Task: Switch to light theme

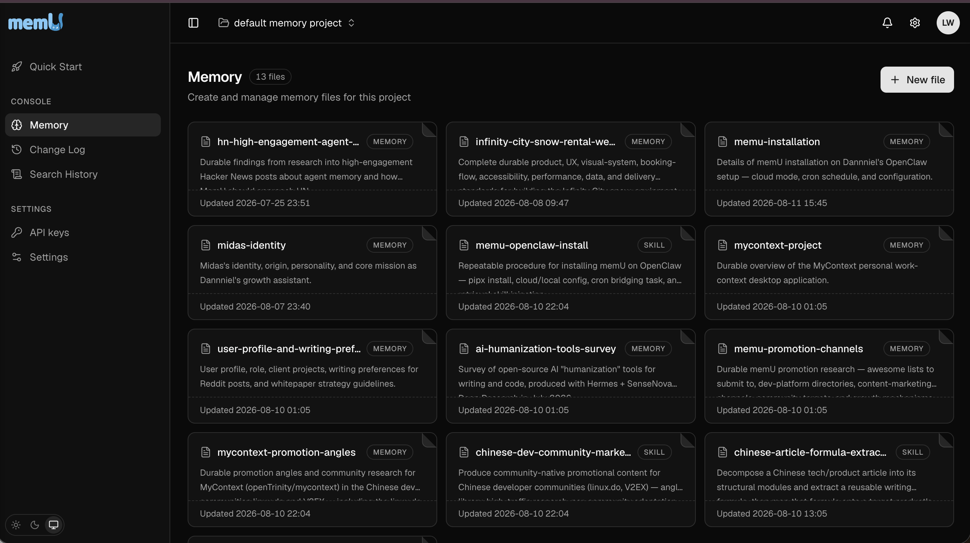Action: tap(16, 525)
